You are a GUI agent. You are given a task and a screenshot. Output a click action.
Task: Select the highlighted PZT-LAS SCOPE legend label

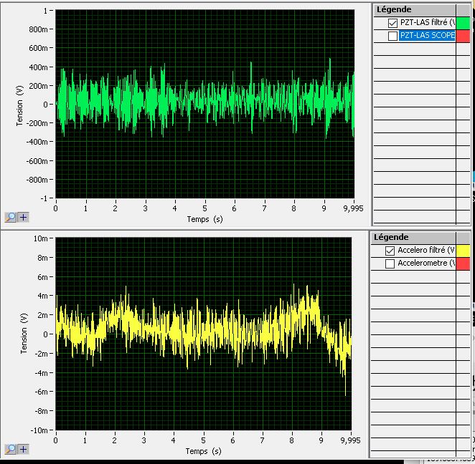coord(427,36)
